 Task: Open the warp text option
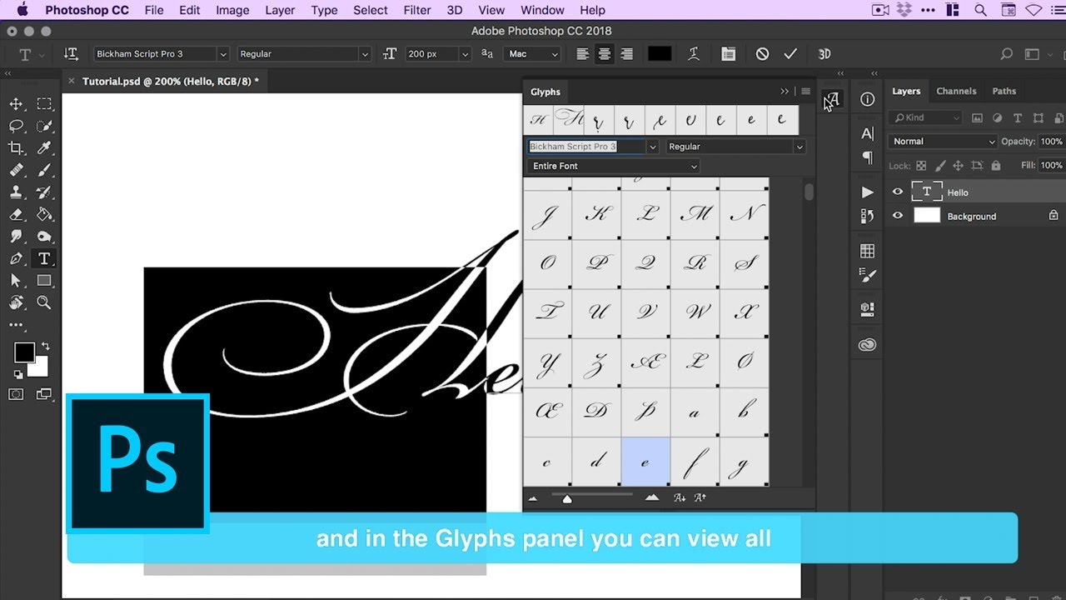693,54
